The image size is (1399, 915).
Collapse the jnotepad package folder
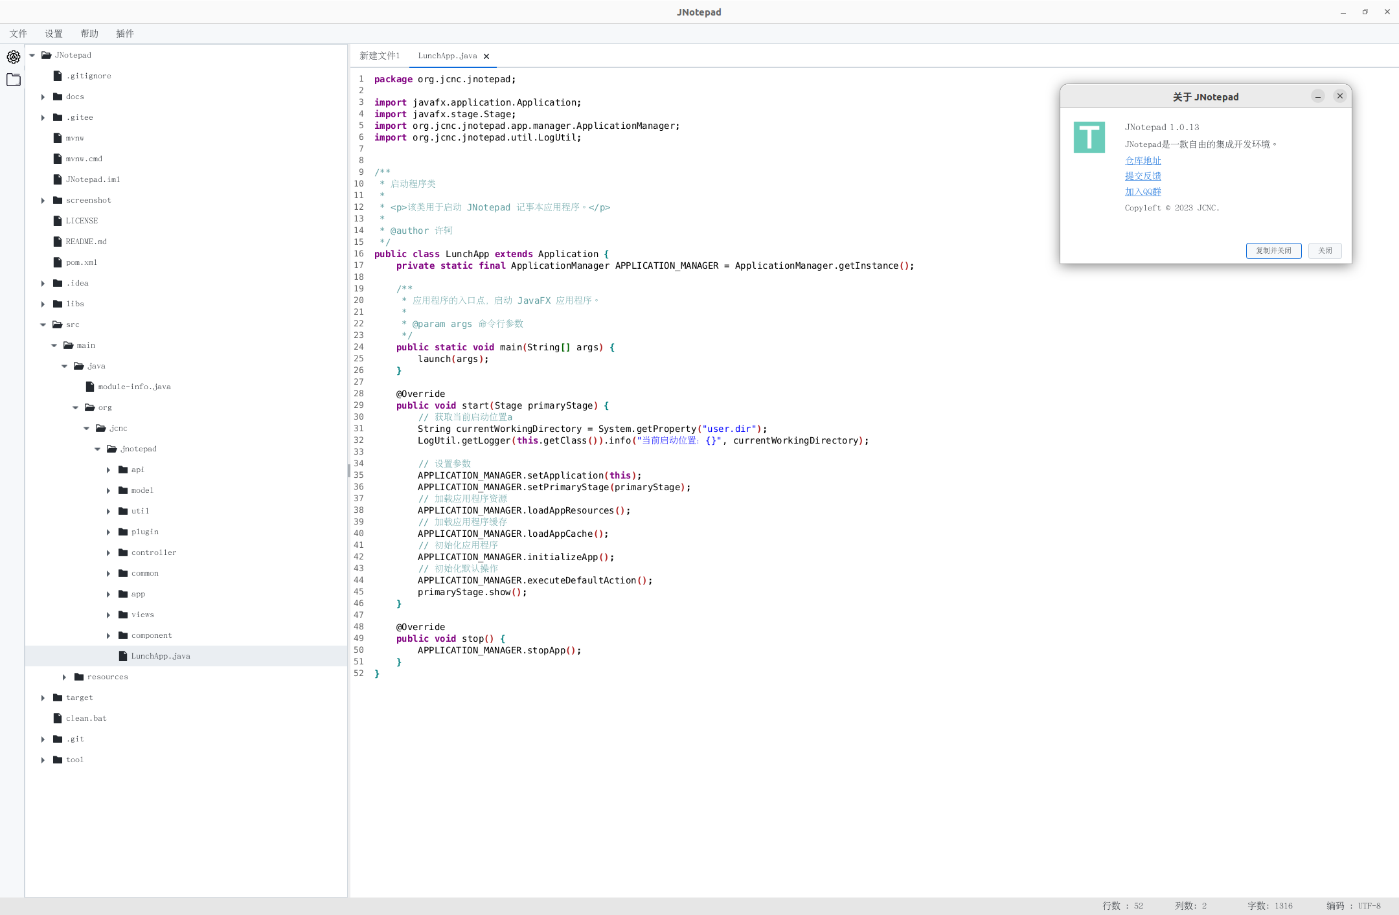[x=98, y=449]
